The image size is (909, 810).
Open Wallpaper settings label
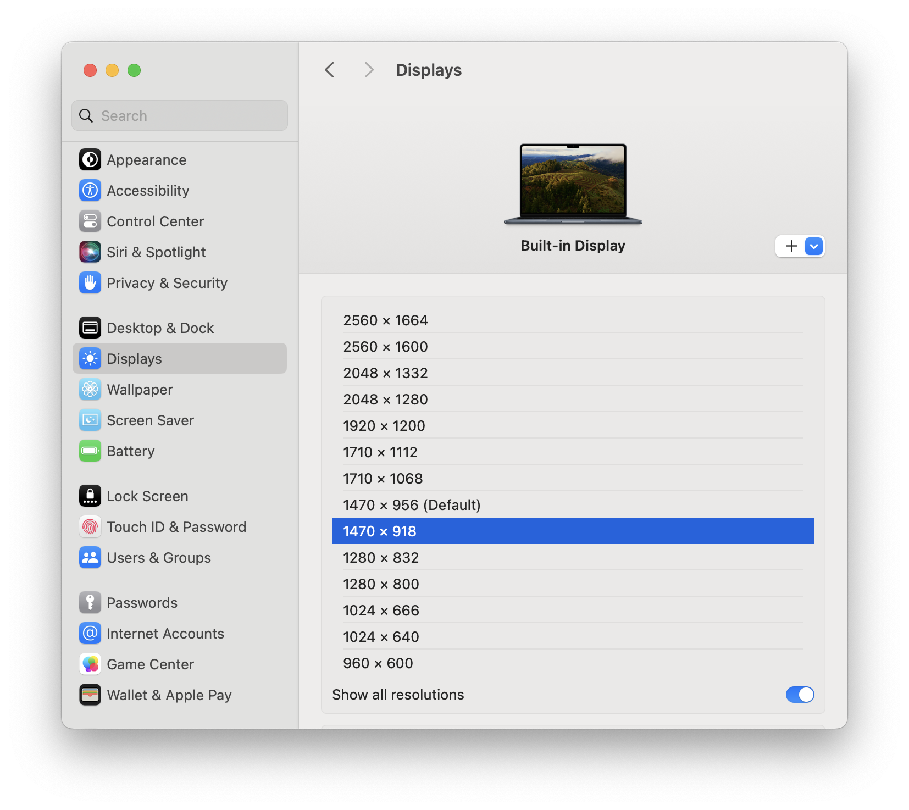pos(140,390)
